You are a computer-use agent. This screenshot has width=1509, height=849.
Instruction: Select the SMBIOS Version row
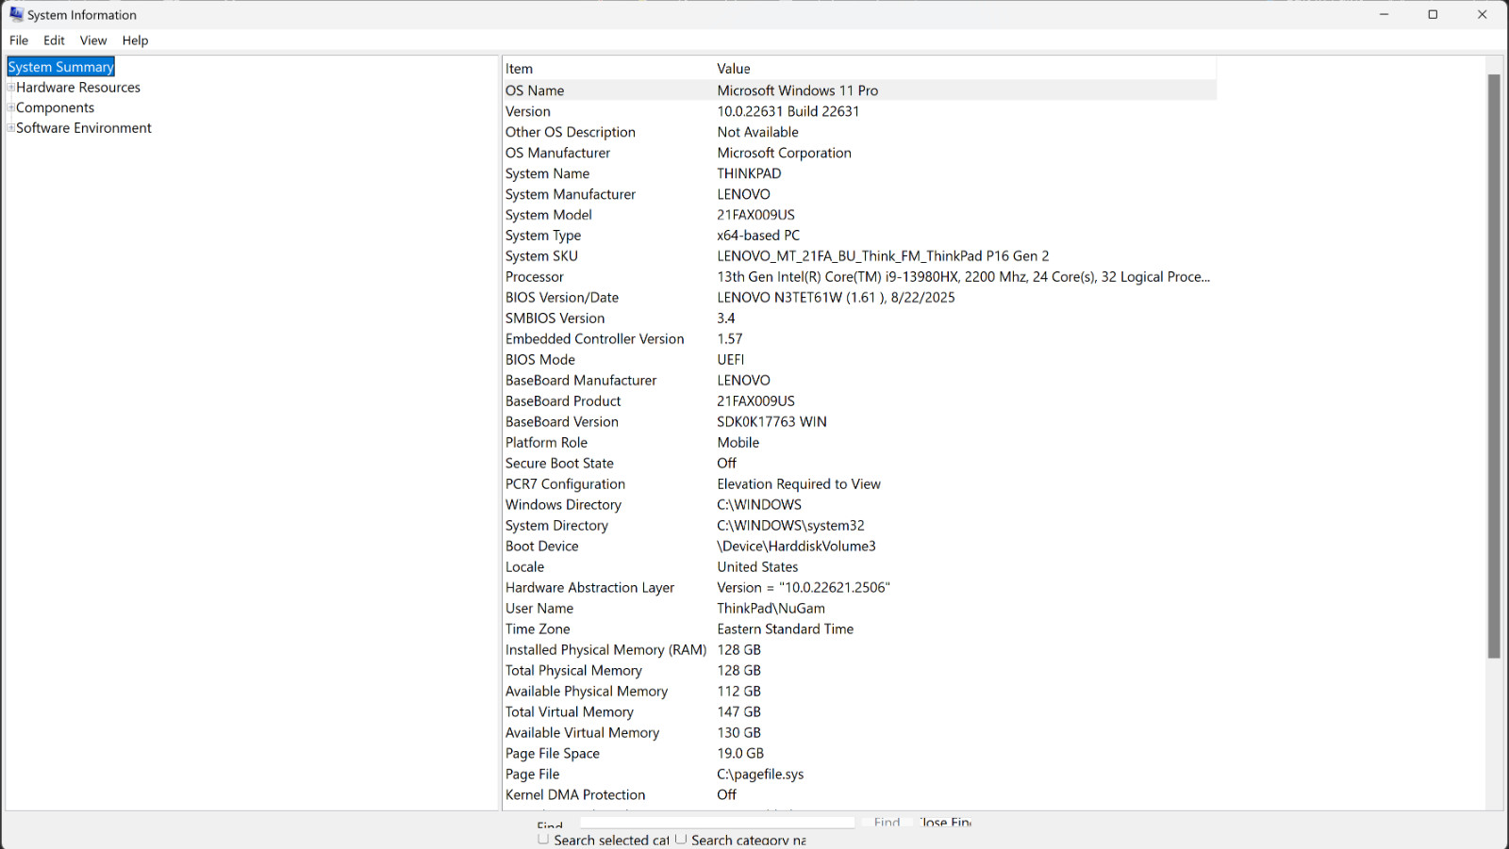[x=859, y=318]
